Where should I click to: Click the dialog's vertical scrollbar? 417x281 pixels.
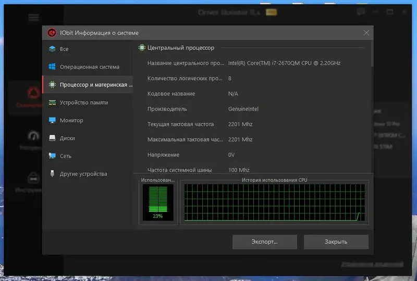tap(372, 54)
